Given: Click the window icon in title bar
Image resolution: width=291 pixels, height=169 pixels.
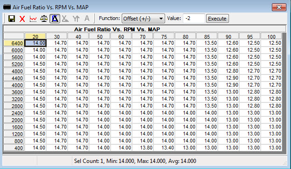Looking at the screenshot, I should (7, 7).
